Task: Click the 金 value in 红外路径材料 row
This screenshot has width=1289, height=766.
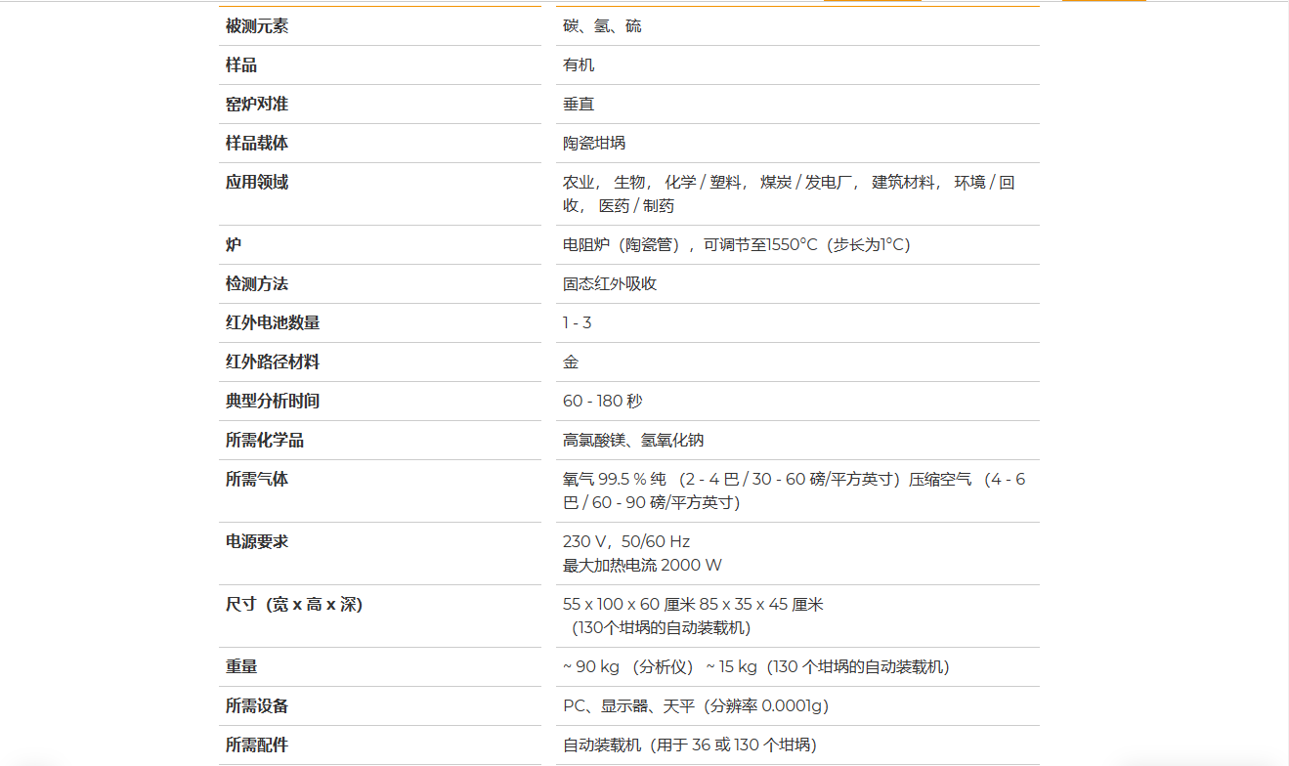Action: tap(571, 362)
